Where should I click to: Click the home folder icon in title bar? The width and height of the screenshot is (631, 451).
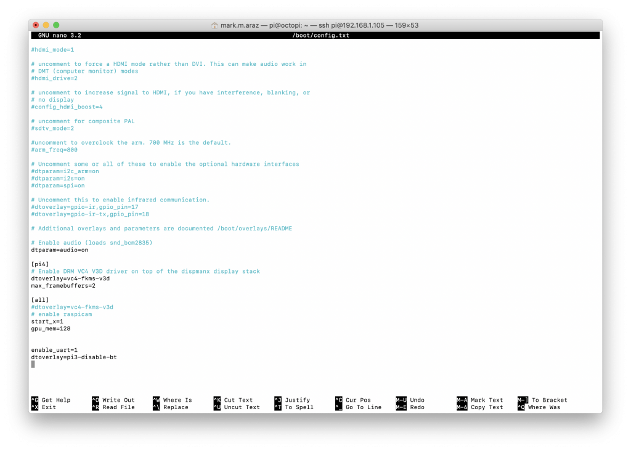[214, 25]
